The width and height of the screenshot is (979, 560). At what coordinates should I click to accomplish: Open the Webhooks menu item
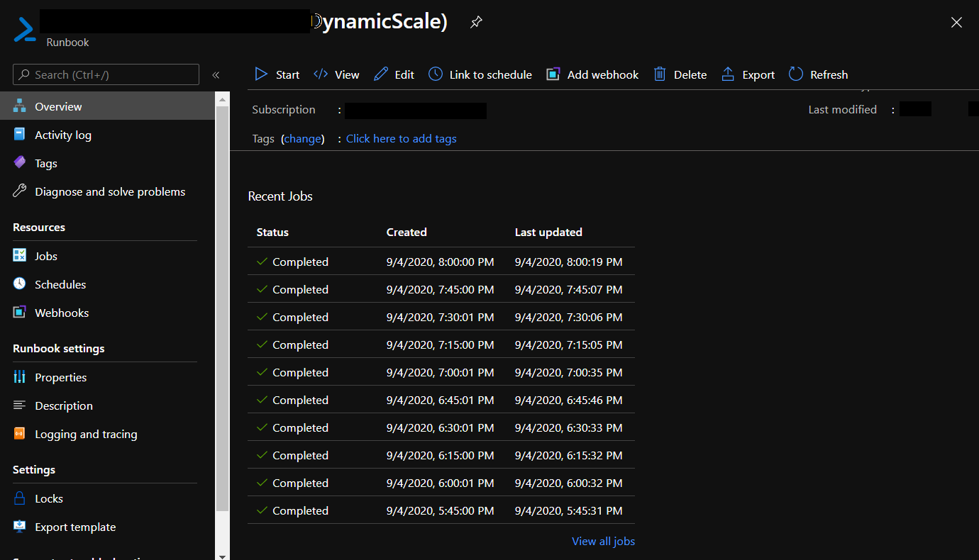(107, 313)
